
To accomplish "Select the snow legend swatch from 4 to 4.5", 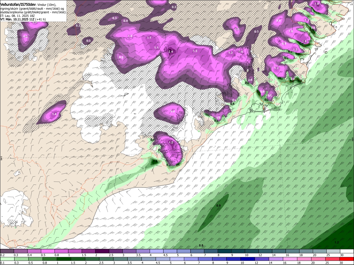I will pos(157,251).
